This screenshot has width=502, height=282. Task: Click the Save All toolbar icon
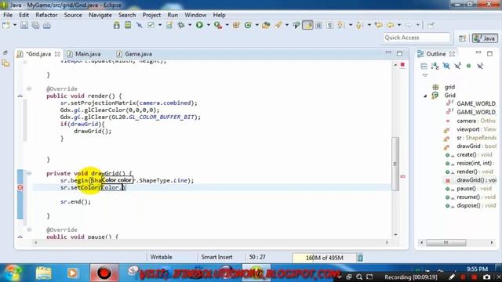[35, 25]
